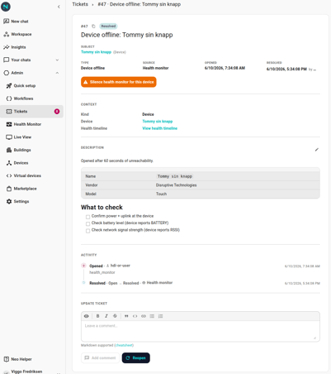Check the battery level checkbox

click(x=87, y=223)
